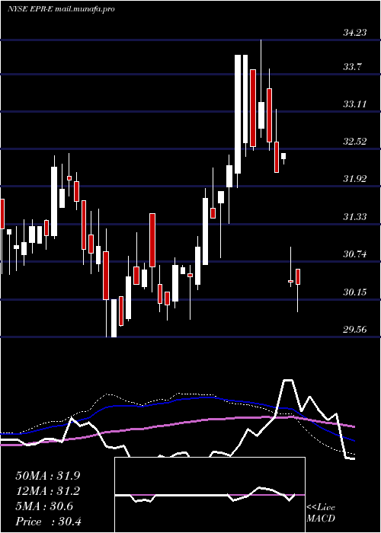Select the 29.56 price level label
Image resolution: width=381 pixels, height=533 pixels.
pos(355,330)
